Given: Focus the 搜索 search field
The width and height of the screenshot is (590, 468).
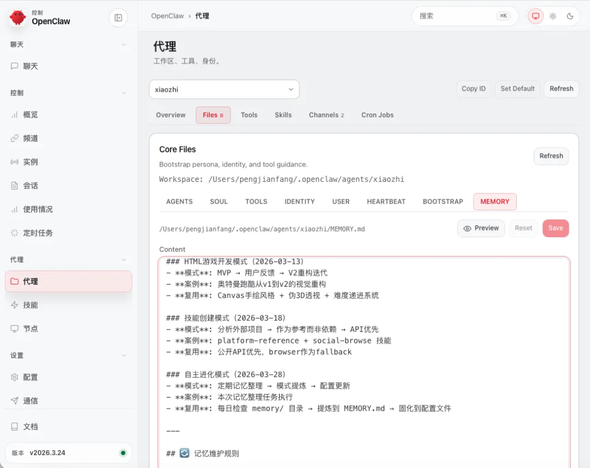Looking at the screenshot, I should coord(465,16).
